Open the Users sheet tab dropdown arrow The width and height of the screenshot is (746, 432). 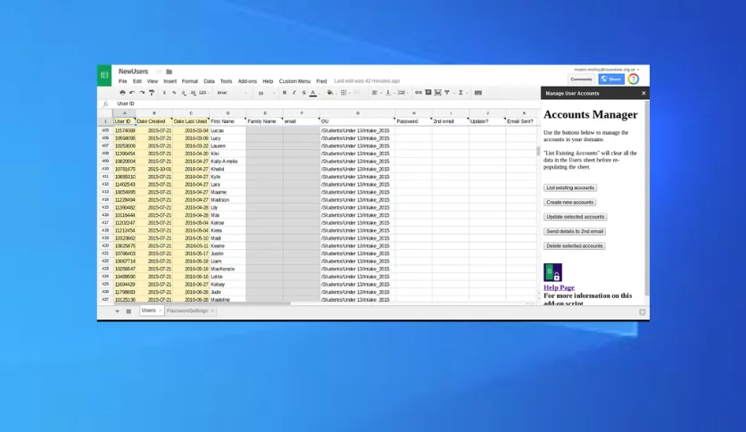161,311
